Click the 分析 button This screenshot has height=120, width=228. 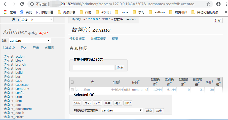point(77,103)
